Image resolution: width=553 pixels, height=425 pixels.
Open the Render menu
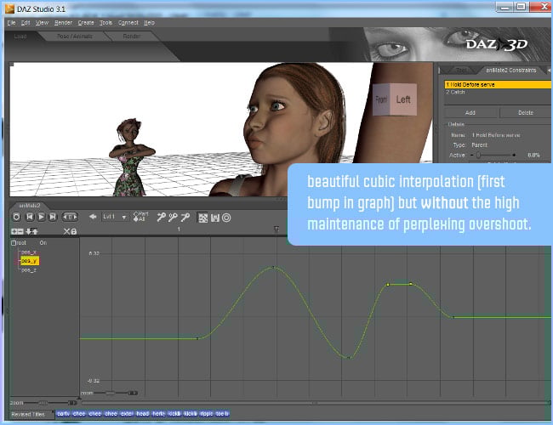[63, 23]
